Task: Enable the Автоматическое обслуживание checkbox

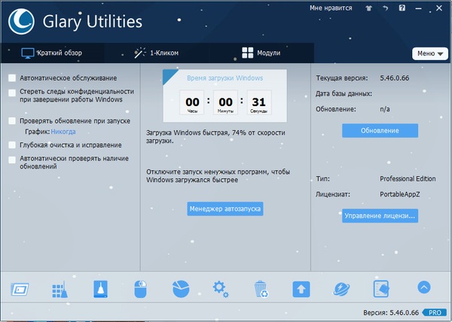Action: pyautogui.click(x=12, y=78)
